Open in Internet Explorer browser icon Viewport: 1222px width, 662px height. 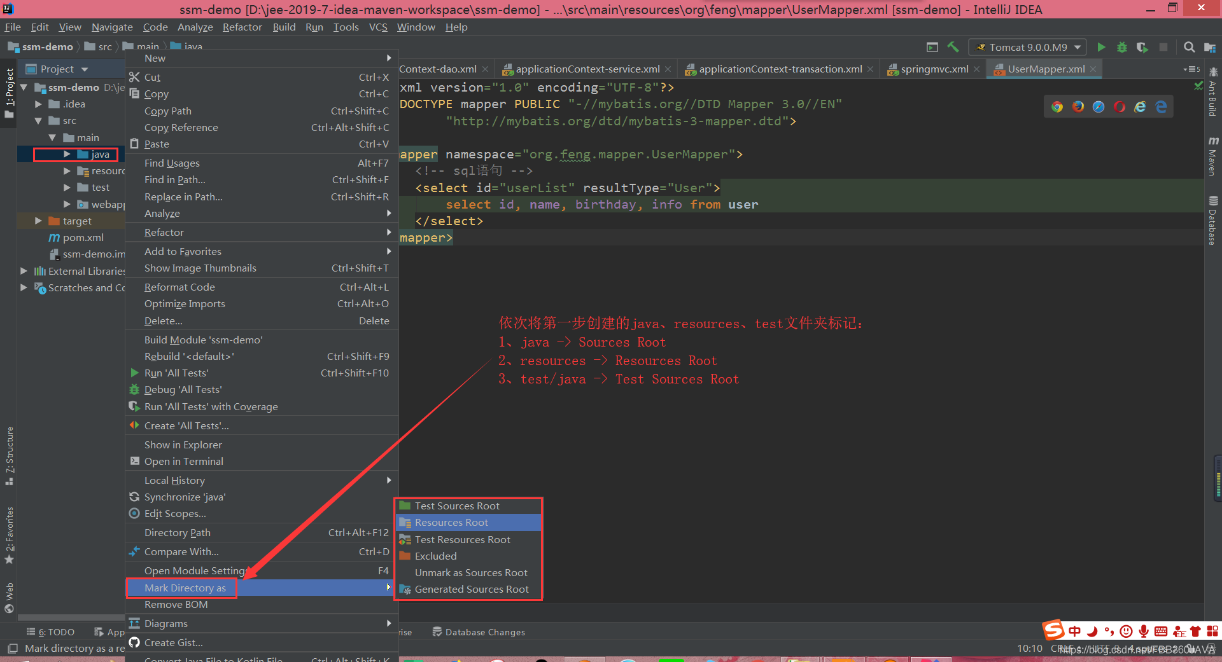pyautogui.click(x=1140, y=107)
